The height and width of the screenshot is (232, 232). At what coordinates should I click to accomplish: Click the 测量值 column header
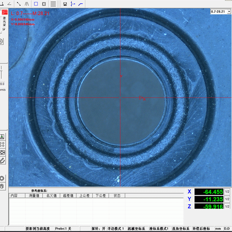click(34, 195)
